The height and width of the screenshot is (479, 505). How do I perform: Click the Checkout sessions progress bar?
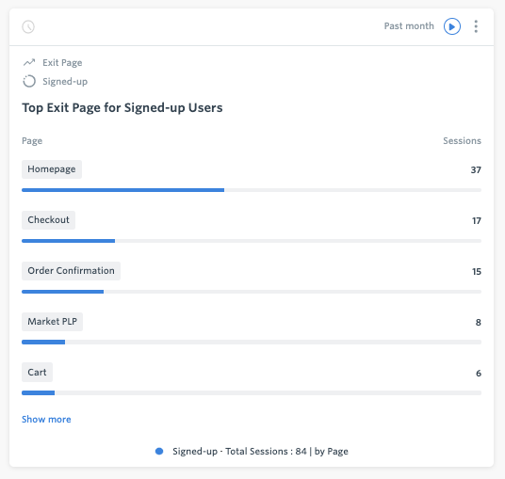click(x=252, y=241)
